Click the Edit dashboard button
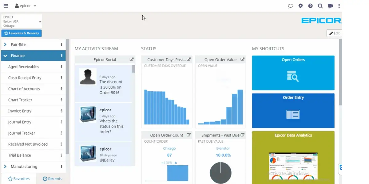369x184 pixels. (x=334, y=33)
